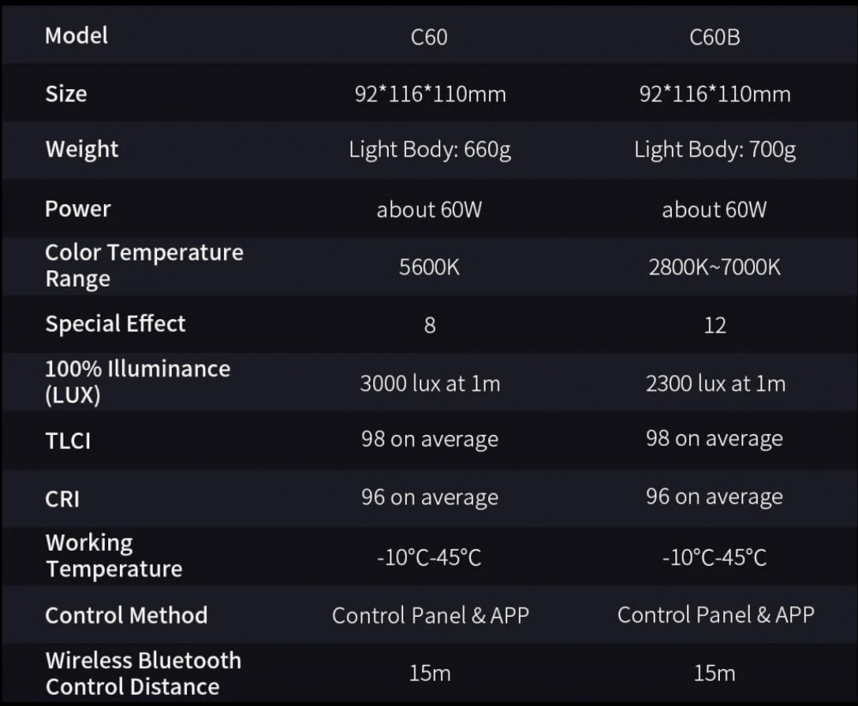The width and height of the screenshot is (858, 706).
Task: Select the Working Temperature label
Action: click(x=114, y=556)
